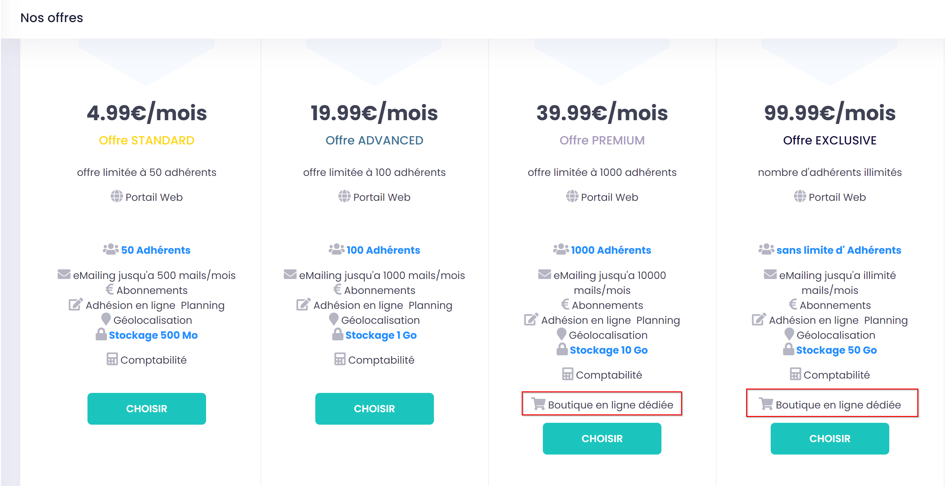The image size is (945, 486).
Task: Click the map pin icon in EXCLUSIVE offer
Action: coord(789,334)
